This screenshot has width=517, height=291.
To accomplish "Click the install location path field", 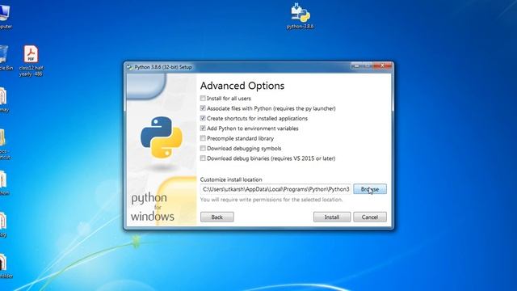I will [x=275, y=189].
